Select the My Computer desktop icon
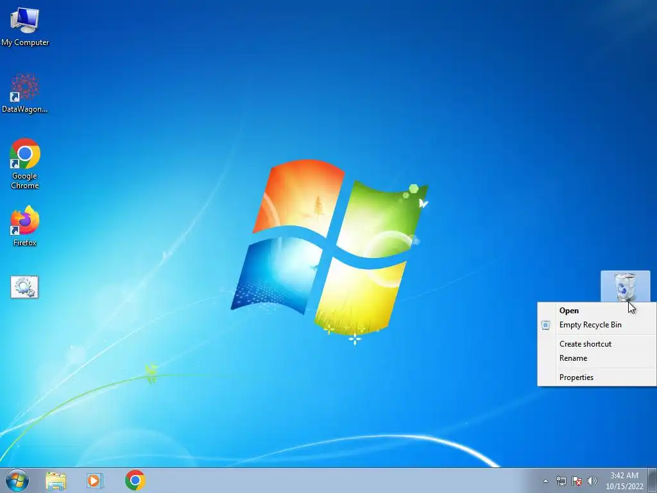This screenshot has width=657, height=493. [x=25, y=26]
